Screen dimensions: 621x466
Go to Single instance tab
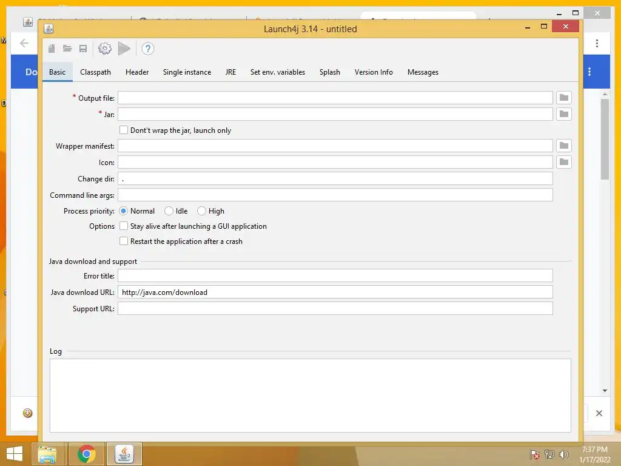[x=187, y=72]
